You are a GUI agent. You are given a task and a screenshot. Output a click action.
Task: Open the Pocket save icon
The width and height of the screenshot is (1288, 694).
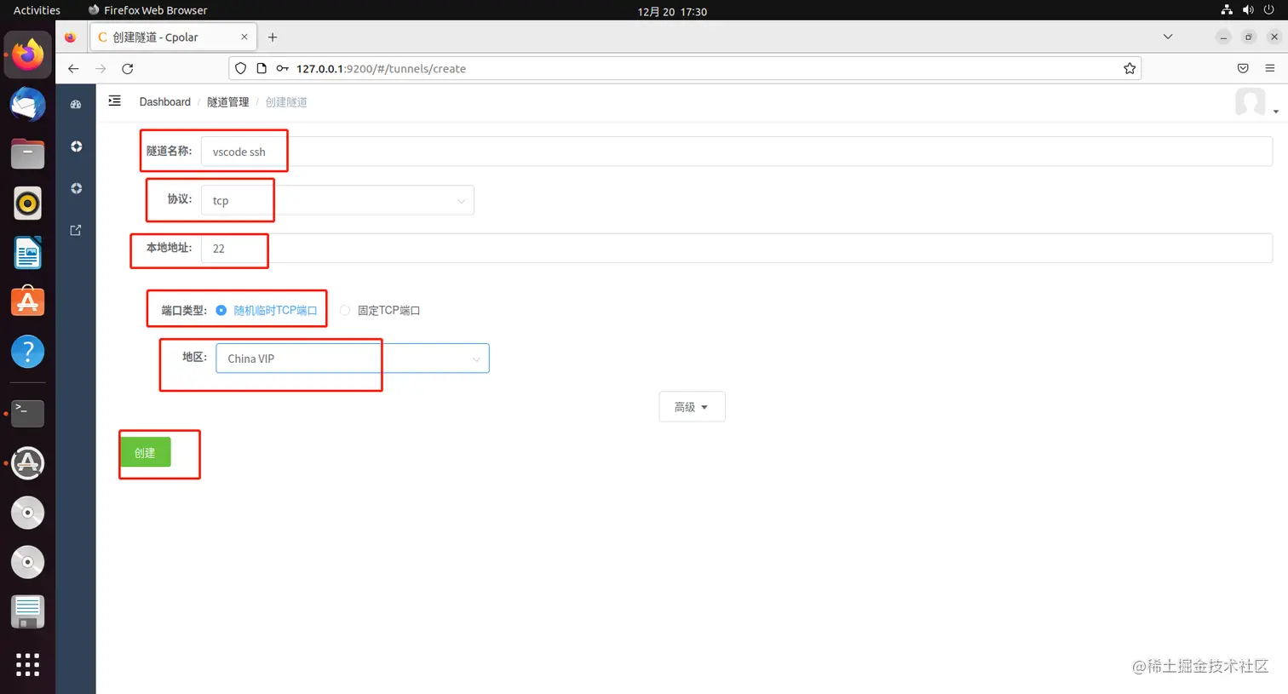1243,68
